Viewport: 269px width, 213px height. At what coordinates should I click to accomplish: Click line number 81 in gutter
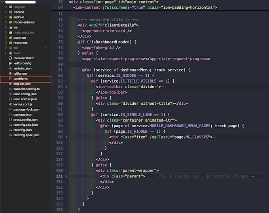coord(61,70)
